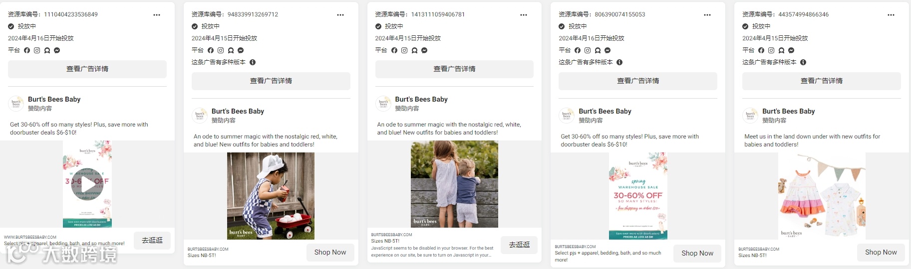Click 'JavaScript seems to be disabled' description text
The image size is (911, 269).
432,252
